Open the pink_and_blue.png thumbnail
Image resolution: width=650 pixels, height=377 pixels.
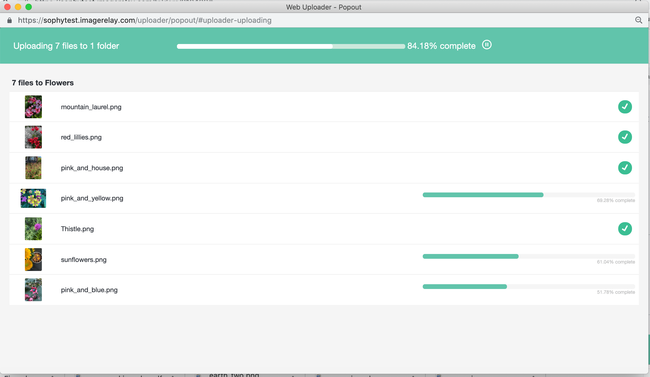33,290
